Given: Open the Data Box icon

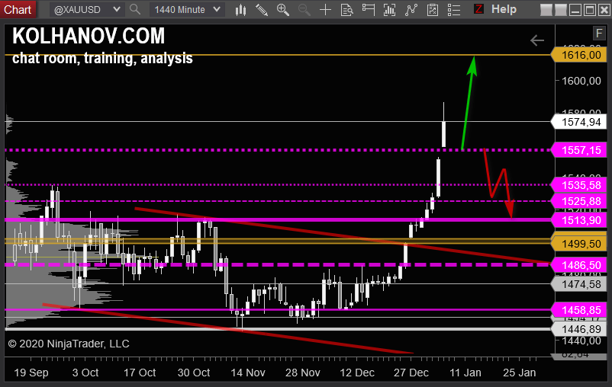Looking at the screenshot, I should (347, 10).
